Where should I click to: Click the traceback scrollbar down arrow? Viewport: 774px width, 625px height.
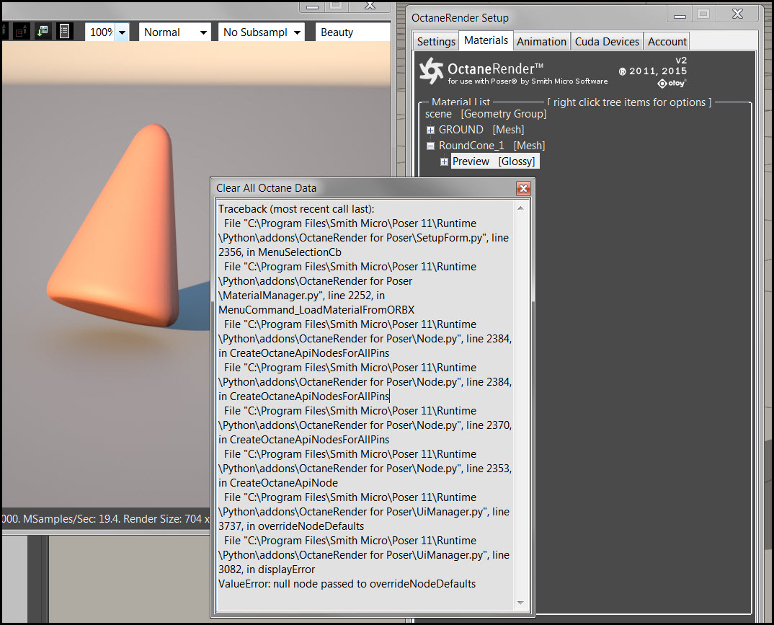[x=520, y=602]
